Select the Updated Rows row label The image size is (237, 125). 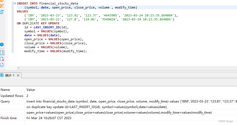(12, 96)
